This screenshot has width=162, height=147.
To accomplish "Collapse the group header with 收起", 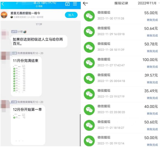I will [x=39, y=6].
